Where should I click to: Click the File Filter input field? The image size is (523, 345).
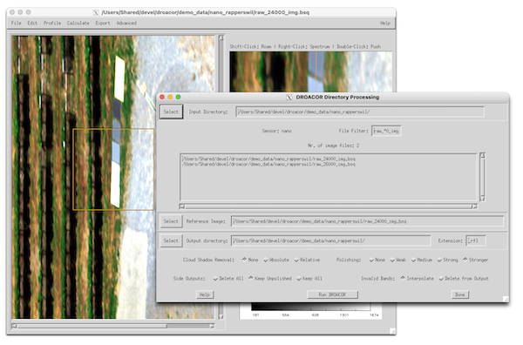point(386,131)
